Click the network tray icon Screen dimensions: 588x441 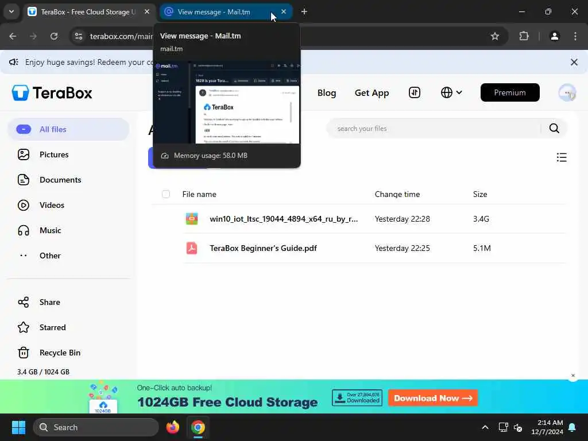coord(503,427)
